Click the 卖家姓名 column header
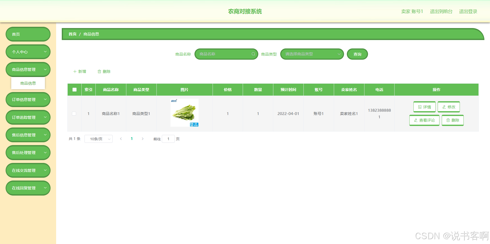 [x=349, y=90]
